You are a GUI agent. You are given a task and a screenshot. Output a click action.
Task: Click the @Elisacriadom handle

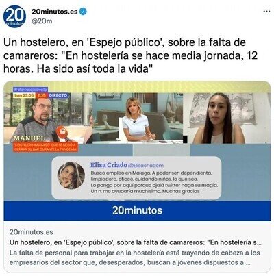click(x=146, y=165)
